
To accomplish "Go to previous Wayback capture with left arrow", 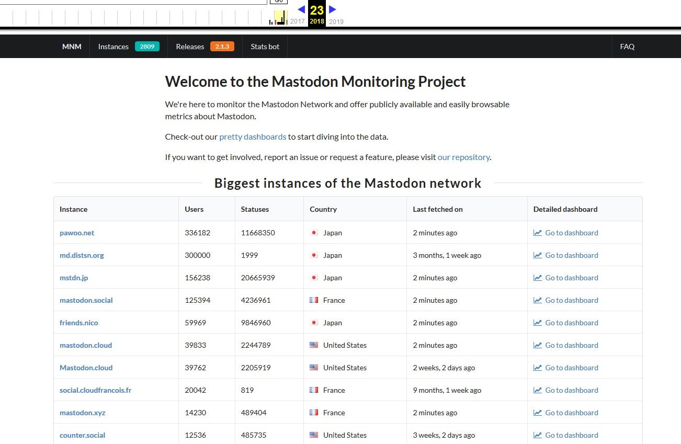I will pos(301,9).
